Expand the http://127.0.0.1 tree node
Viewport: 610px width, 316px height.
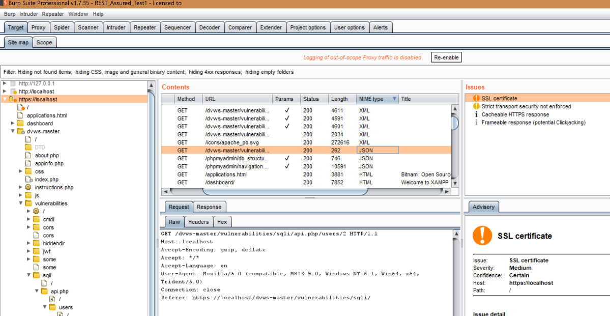click(5, 83)
